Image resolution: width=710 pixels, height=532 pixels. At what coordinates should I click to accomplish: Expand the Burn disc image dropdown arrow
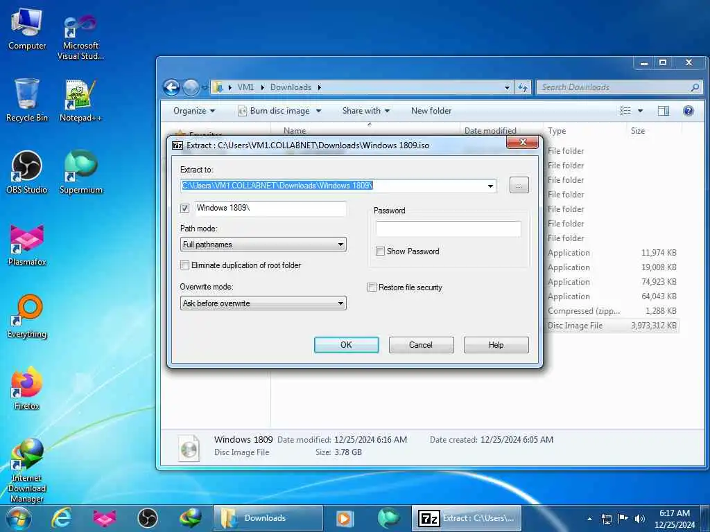(318, 111)
